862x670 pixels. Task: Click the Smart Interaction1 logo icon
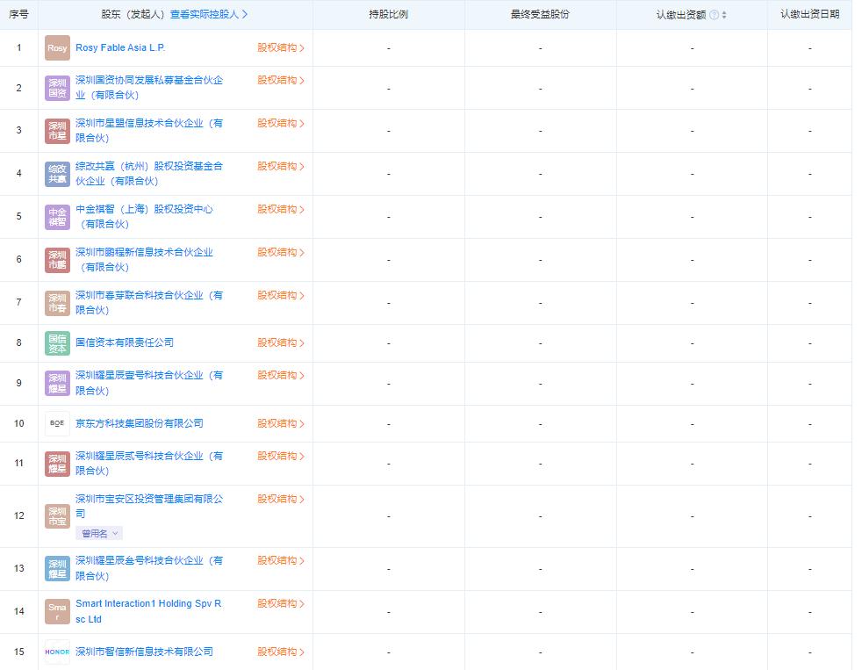pyautogui.click(x=57, y=612)
